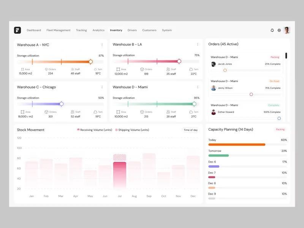This screenshot has height=228, width=304.
Task: Click the Orders (45 Active) heading
Action: 223,44
